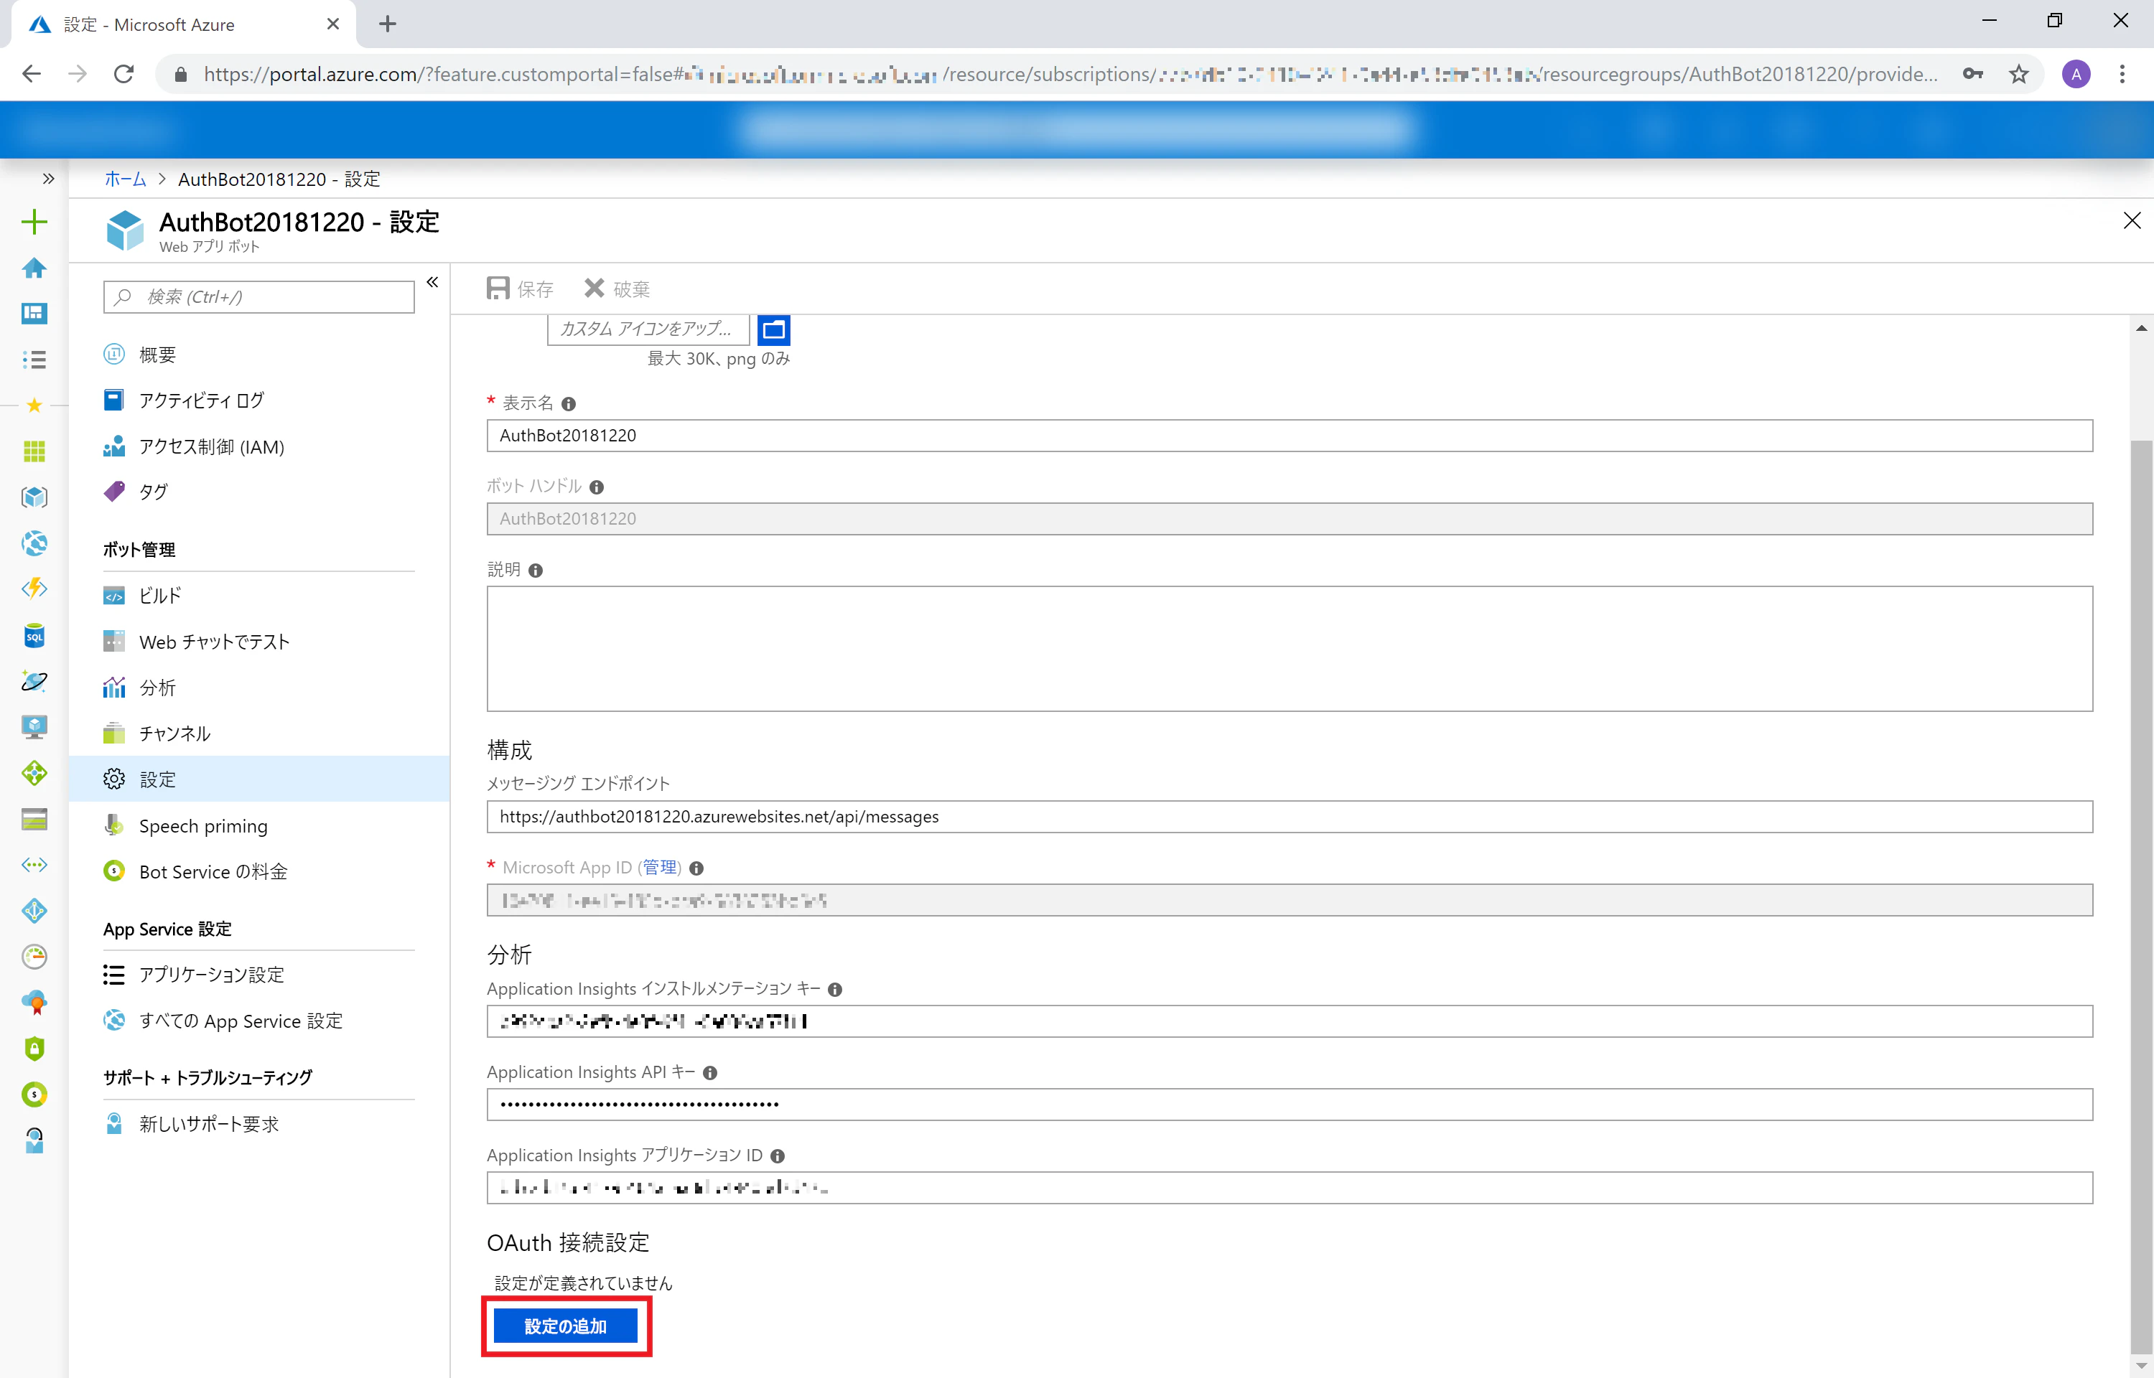The image size is (2154, 1378).
Task: Click the folder browse icon for custom icon upload
Action: (x=774, y=329)
